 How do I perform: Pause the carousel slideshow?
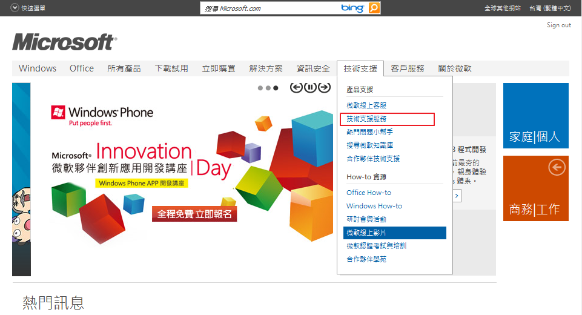point(310,88)
